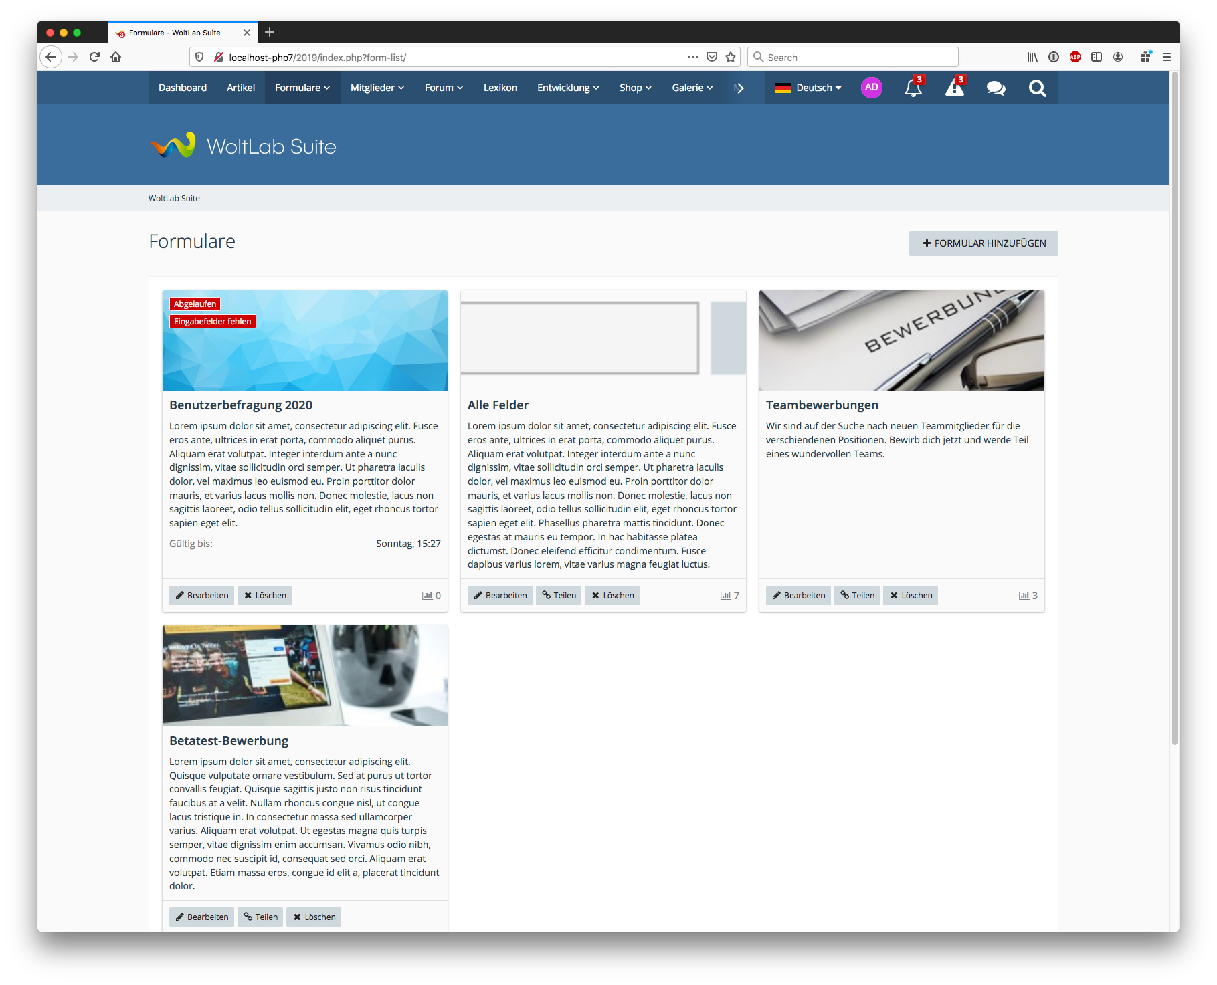Bookmark this page with the star icon

pos(731,58)
